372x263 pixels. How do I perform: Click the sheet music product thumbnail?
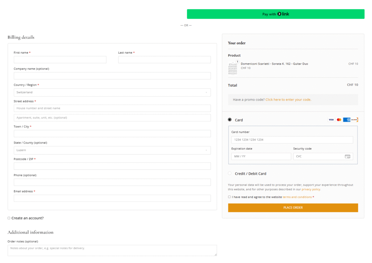coord(232,68)
